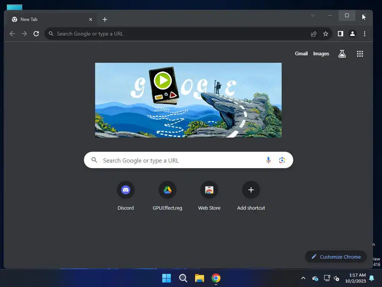Open the side panel icon
This screenshot has height=287, width=382.
point(341,34)
